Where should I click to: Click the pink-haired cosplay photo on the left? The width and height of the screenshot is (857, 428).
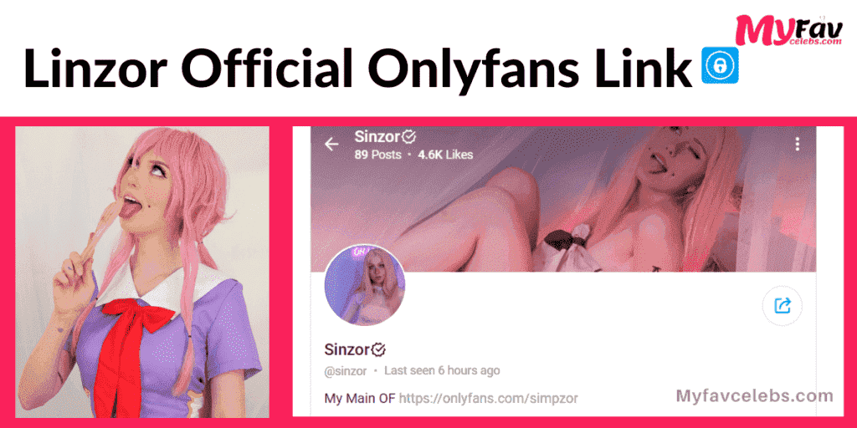(142, 273)
